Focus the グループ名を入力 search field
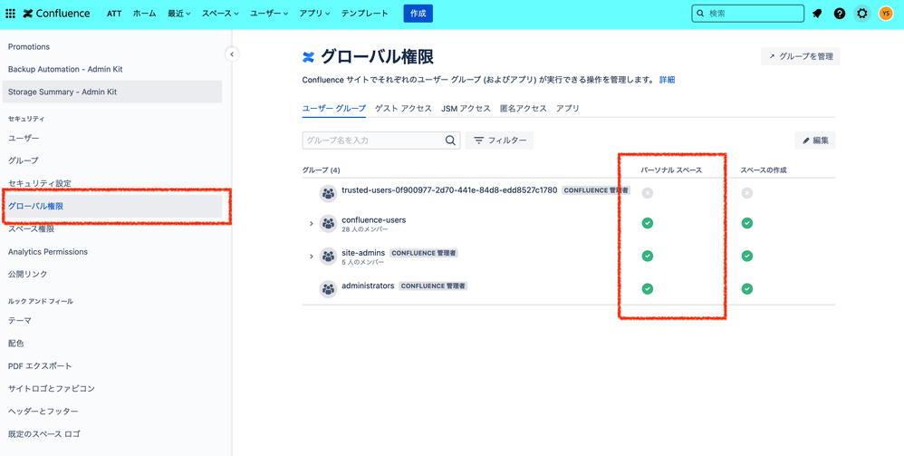The height and width of the screenshot is (456, 904). tap(381, 141)
